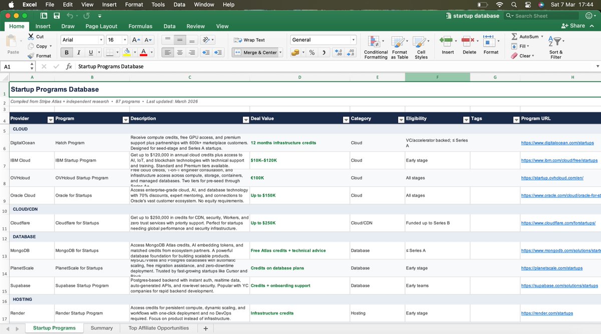Viewport: 601px width, 334px height.
Task: Apply fill color paint bucket
Action: 127,53
